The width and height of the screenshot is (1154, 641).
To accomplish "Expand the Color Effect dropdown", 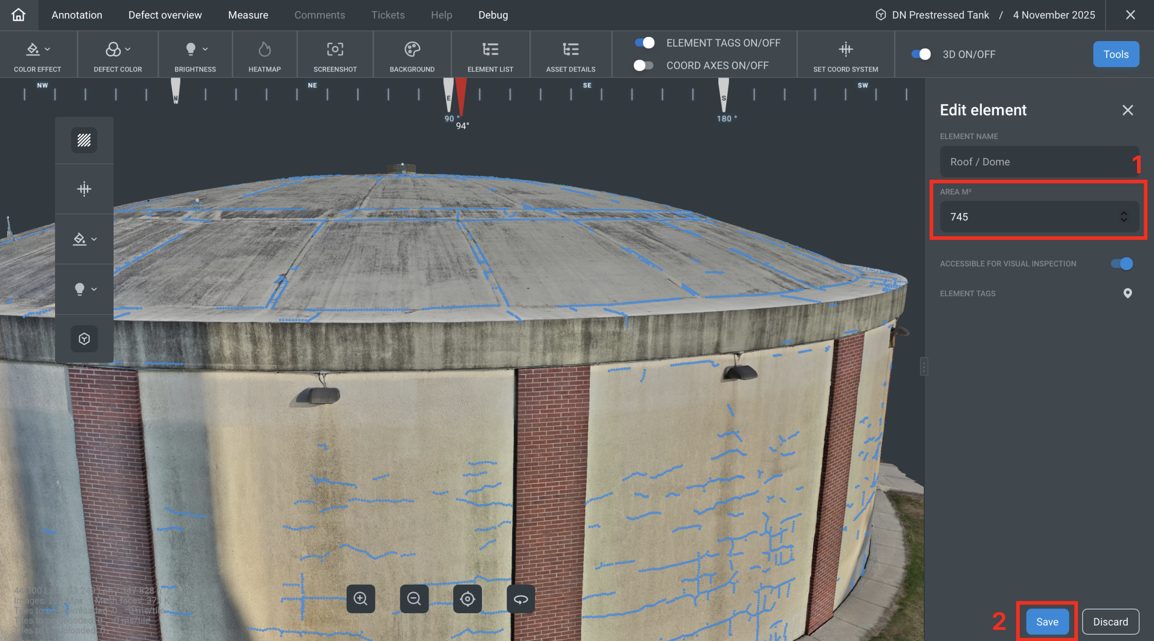I will tap(38, 50).
